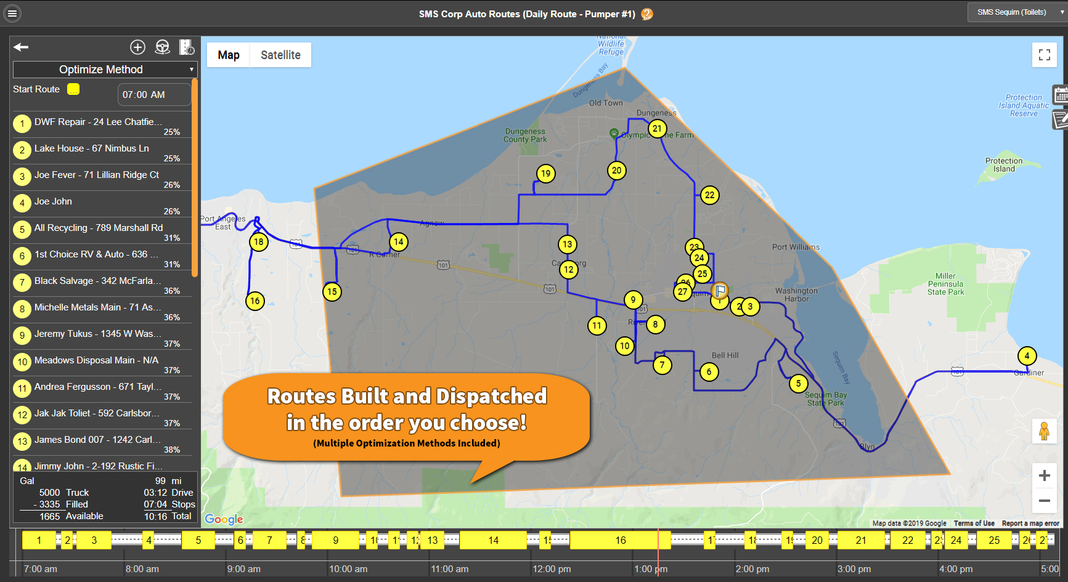The image size is (1068, 582).
Task: Switch to Satellite map view
Action: [280, 55]
